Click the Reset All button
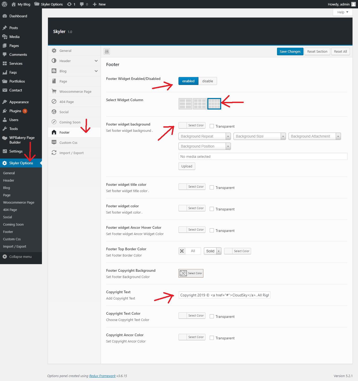 pos(340,51)
